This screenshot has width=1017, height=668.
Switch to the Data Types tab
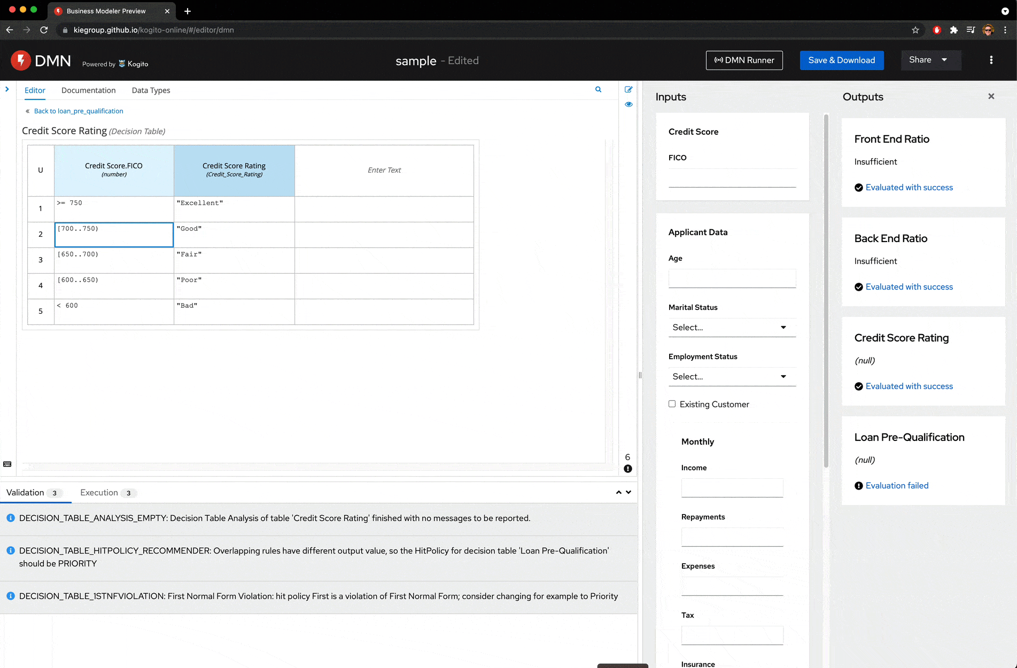pyautogui.click(x=151, y=90)
